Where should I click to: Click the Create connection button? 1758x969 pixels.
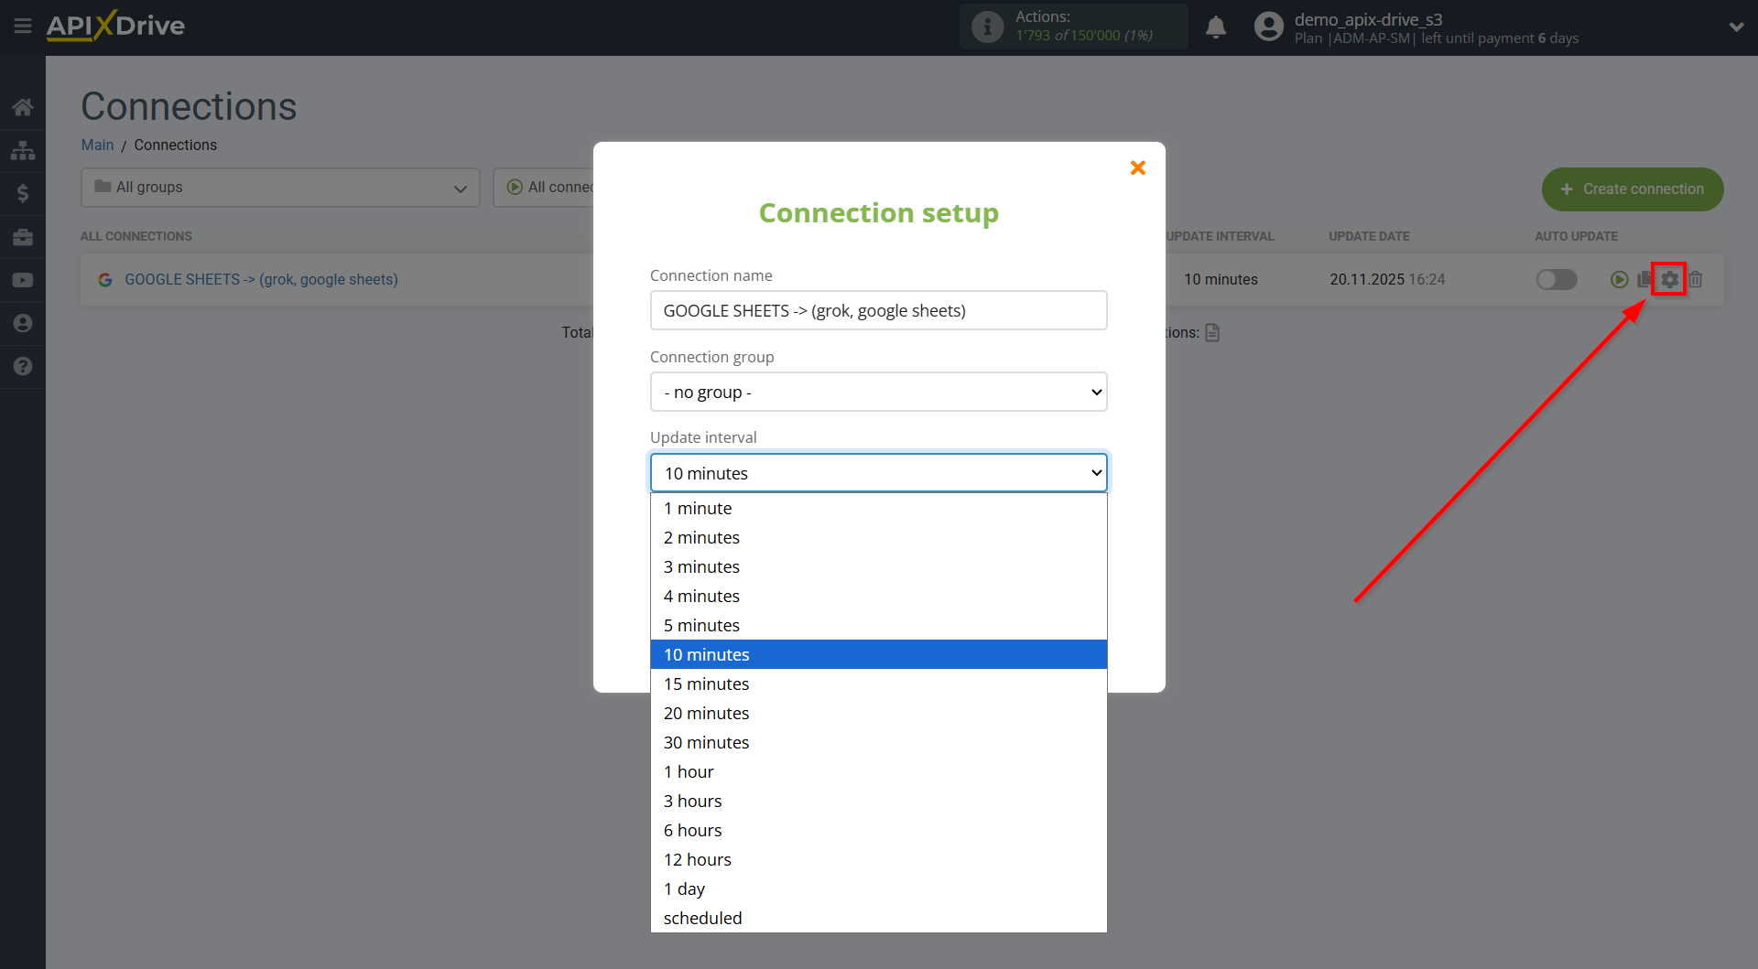[x=1633, y=189]
